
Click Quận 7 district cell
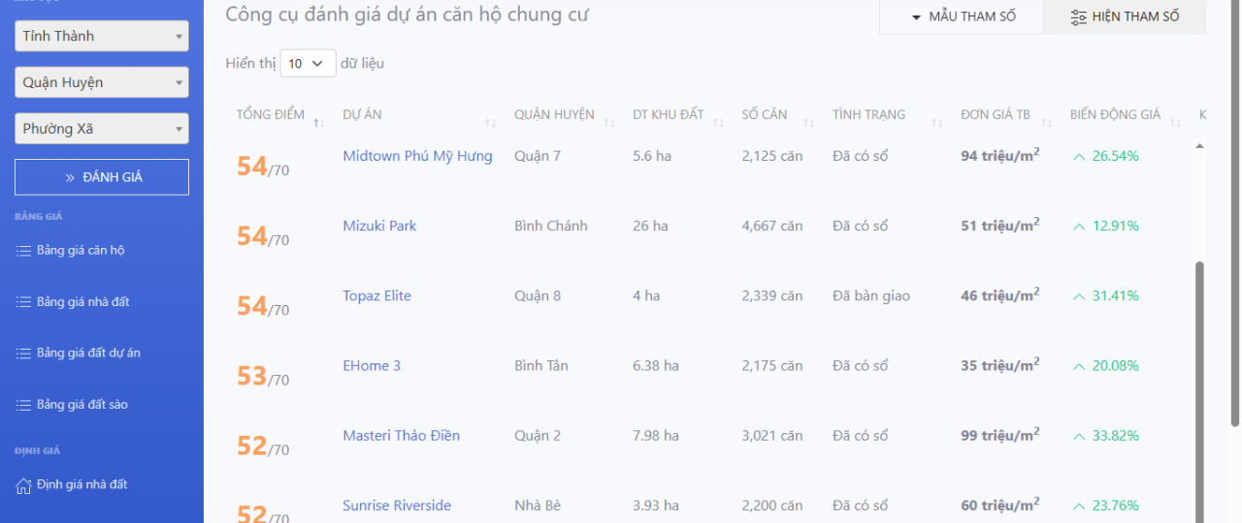[x=538, y=156]
